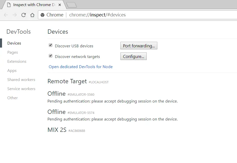Image resolution: width=237 pixels, height=163 pixels.
Task: Click the DevTools sidebar heading
Action: pyautogui.click(x=19, y=32)
